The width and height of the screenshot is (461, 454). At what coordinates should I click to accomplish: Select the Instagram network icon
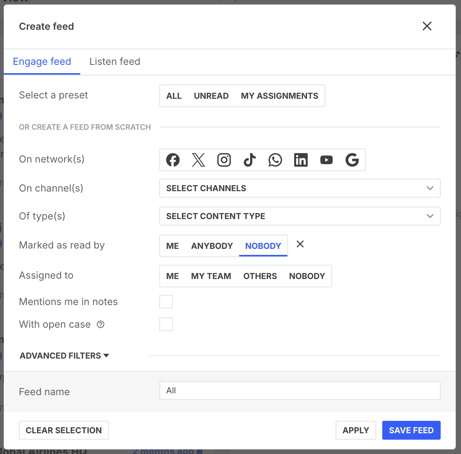(224, 160)
